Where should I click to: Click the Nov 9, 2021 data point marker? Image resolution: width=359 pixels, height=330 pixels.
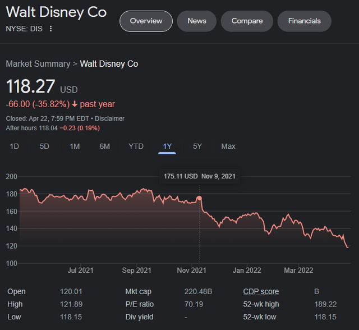(x=200, y=198)
